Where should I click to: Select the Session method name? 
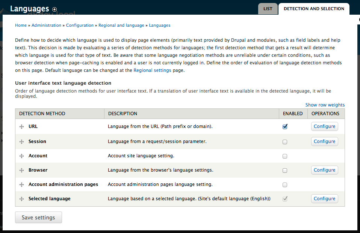coord(37,142)
